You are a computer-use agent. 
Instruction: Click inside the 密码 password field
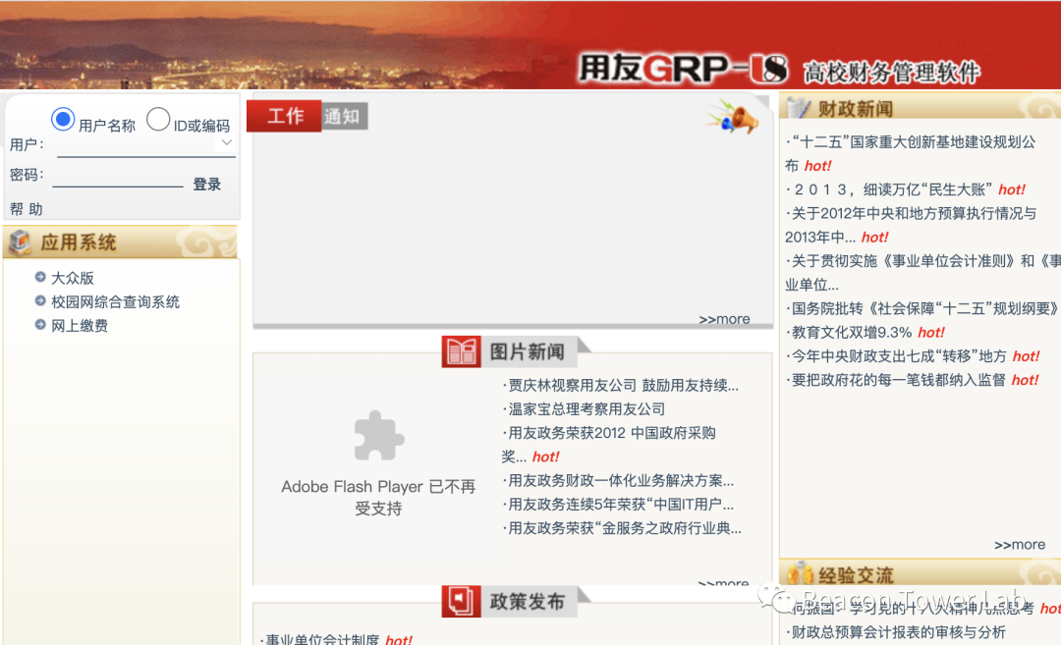point(118,183)
